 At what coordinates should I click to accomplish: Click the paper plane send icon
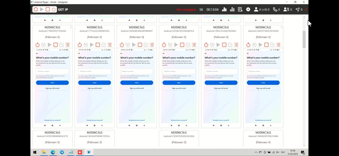pyautogui.click(x=298, y=10)
